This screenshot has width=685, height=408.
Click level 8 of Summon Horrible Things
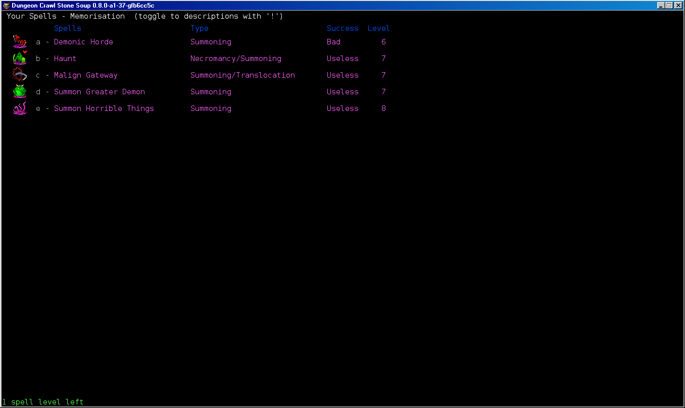click(383, 108)
